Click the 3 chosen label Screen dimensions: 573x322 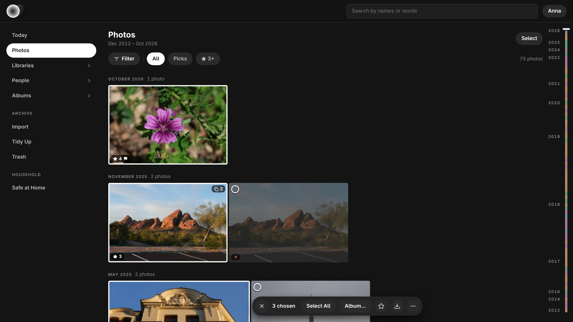[x=284, y=306]
